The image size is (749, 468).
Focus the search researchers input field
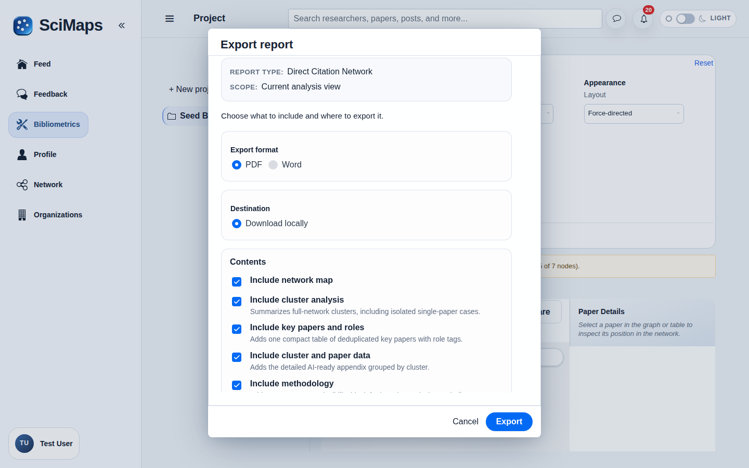(445, 19)
